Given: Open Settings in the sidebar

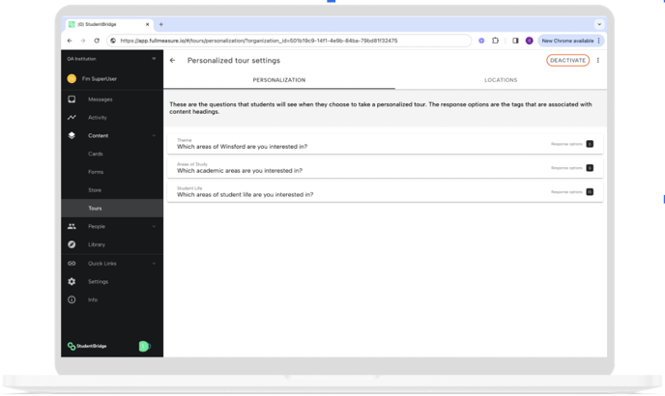Looking at the screenshot, I should click(x=98, y=281).
